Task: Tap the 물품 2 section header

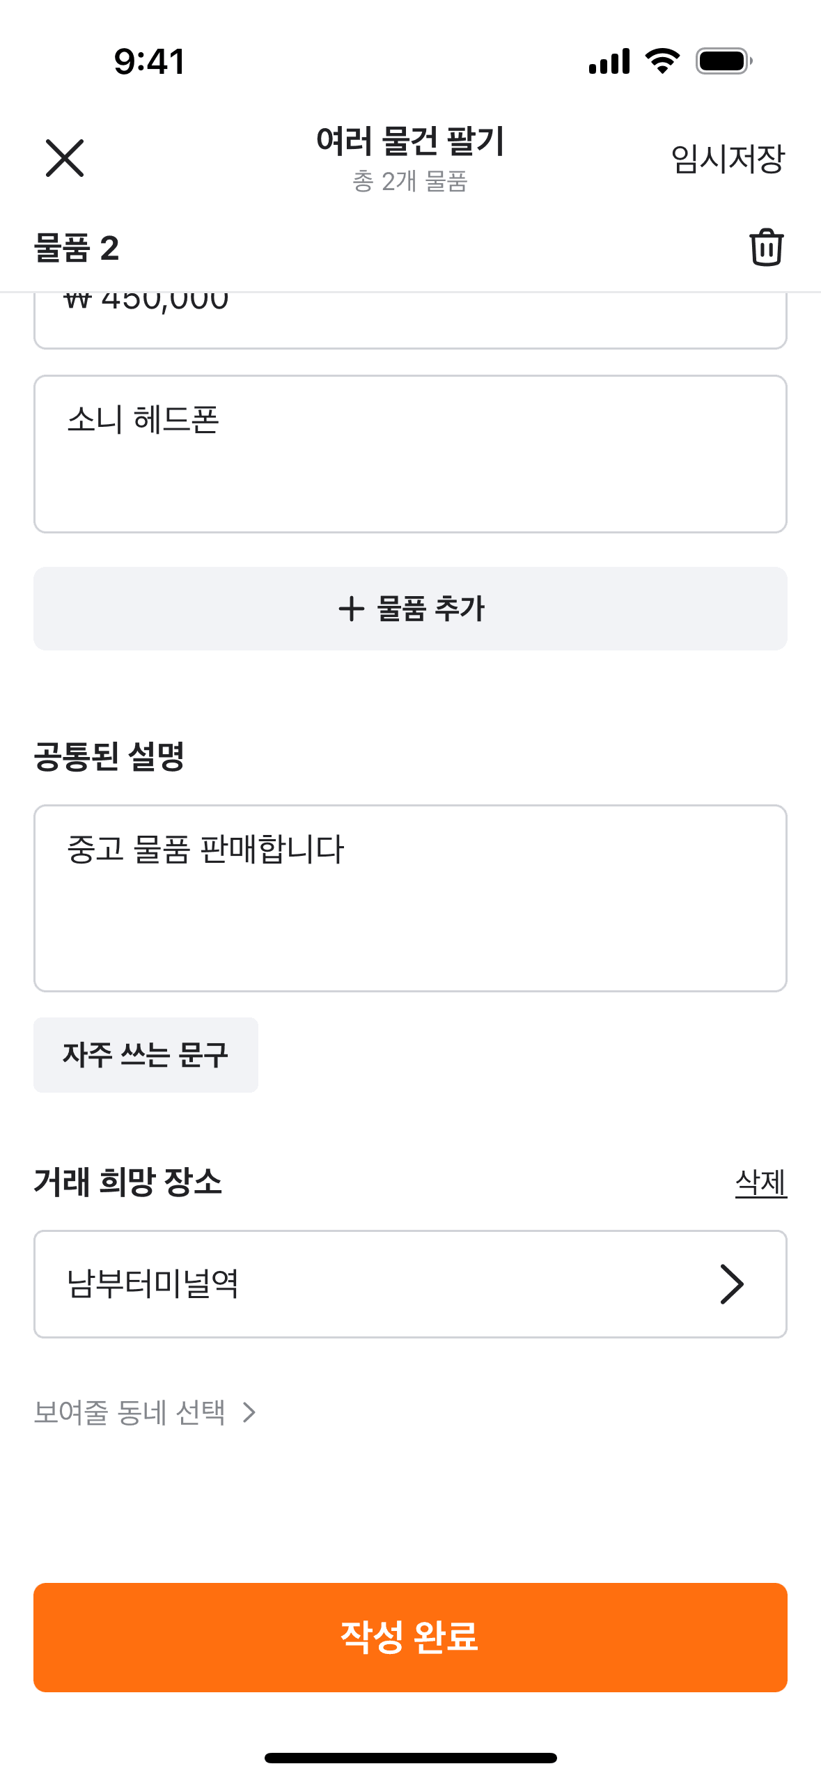Action: click(x=77, y=249)
